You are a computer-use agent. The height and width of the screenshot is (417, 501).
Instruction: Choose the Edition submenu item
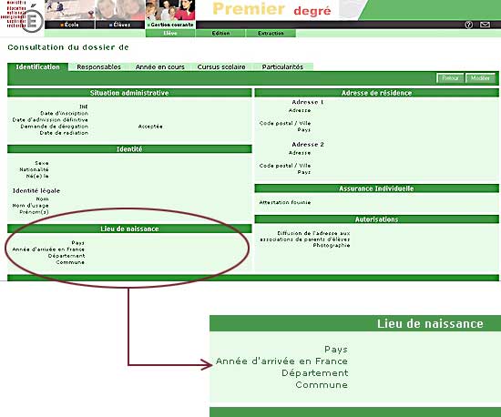click(220, 33)
